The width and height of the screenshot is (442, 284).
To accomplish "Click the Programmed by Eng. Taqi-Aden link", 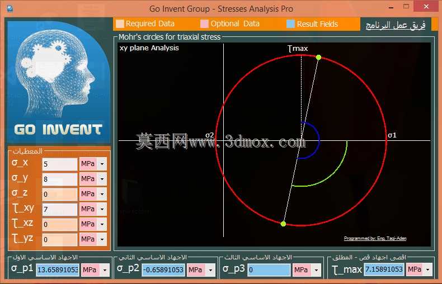I will coord(375,238).
